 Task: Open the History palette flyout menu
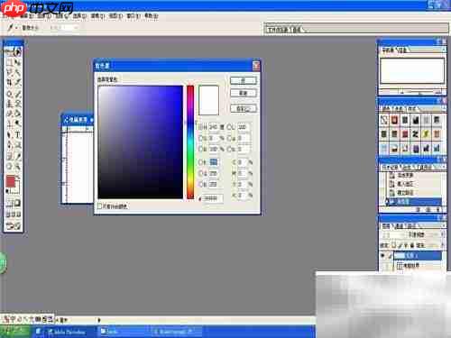[x=444, y=167]
